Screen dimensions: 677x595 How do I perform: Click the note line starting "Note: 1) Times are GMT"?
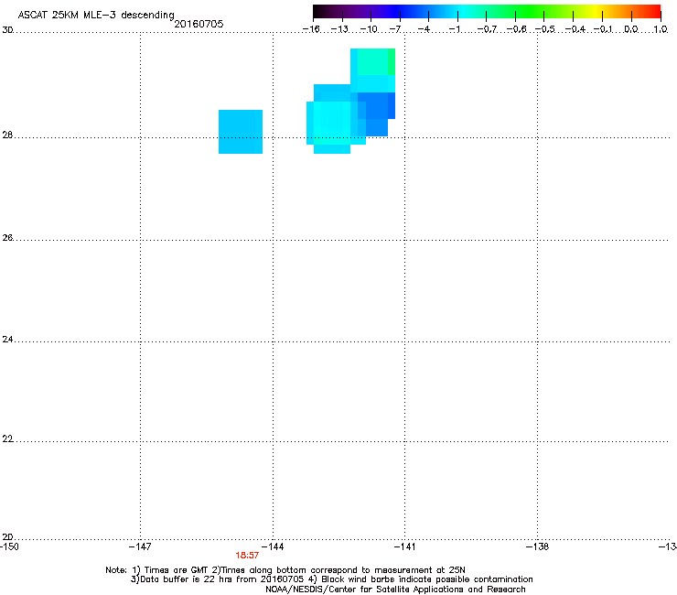pyautogui.click(x=285, y=570)
